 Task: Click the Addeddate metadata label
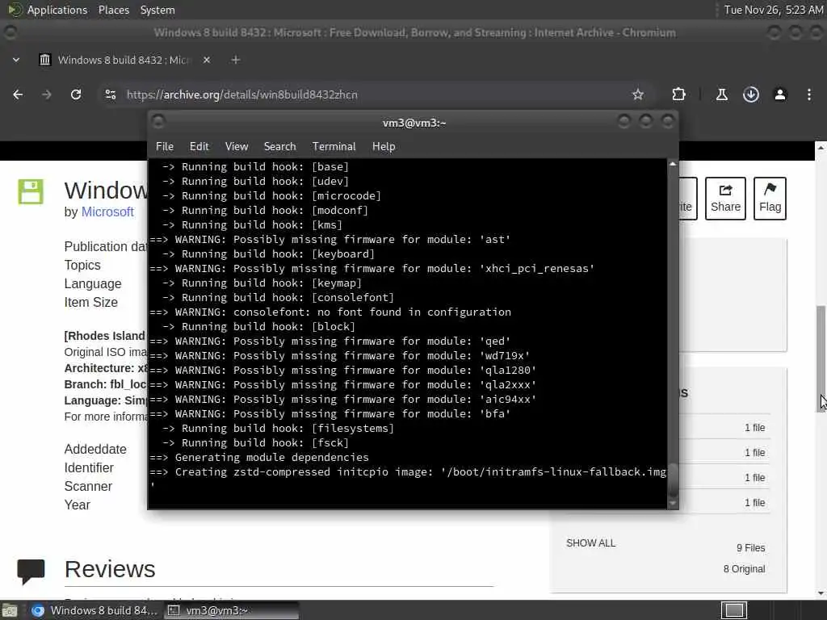(95, 449)
